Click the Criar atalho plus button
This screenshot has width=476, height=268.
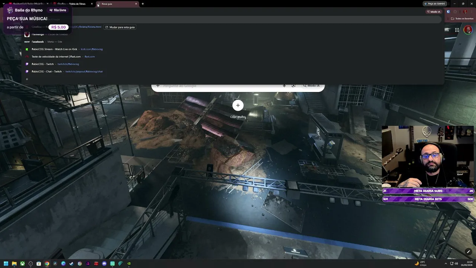(238, 105)
